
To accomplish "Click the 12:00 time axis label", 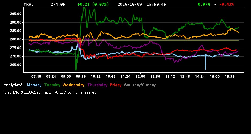I will coord(140,76).
